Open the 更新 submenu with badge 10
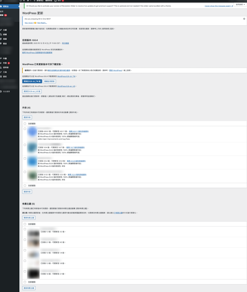Screen dimensions: 247x292 pos(4,15)
